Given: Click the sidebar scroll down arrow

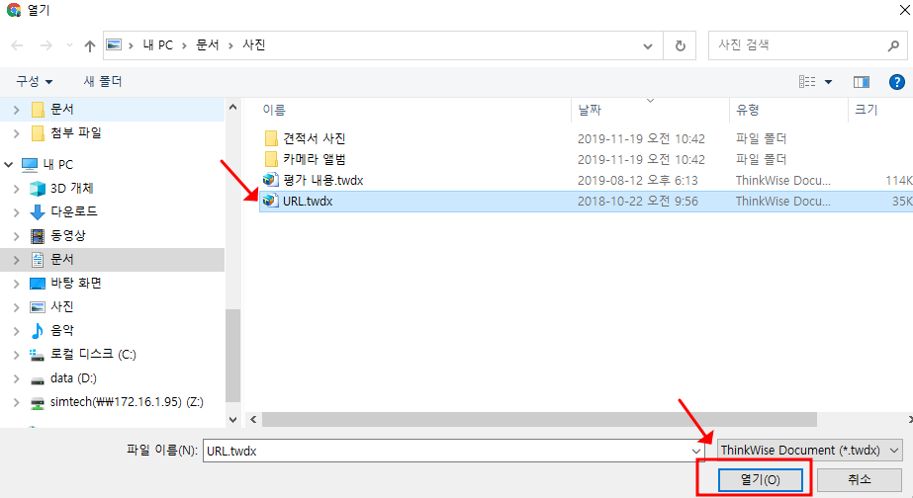Looking at the screenshot, I should pyautogui.click(x=232, y=420).
